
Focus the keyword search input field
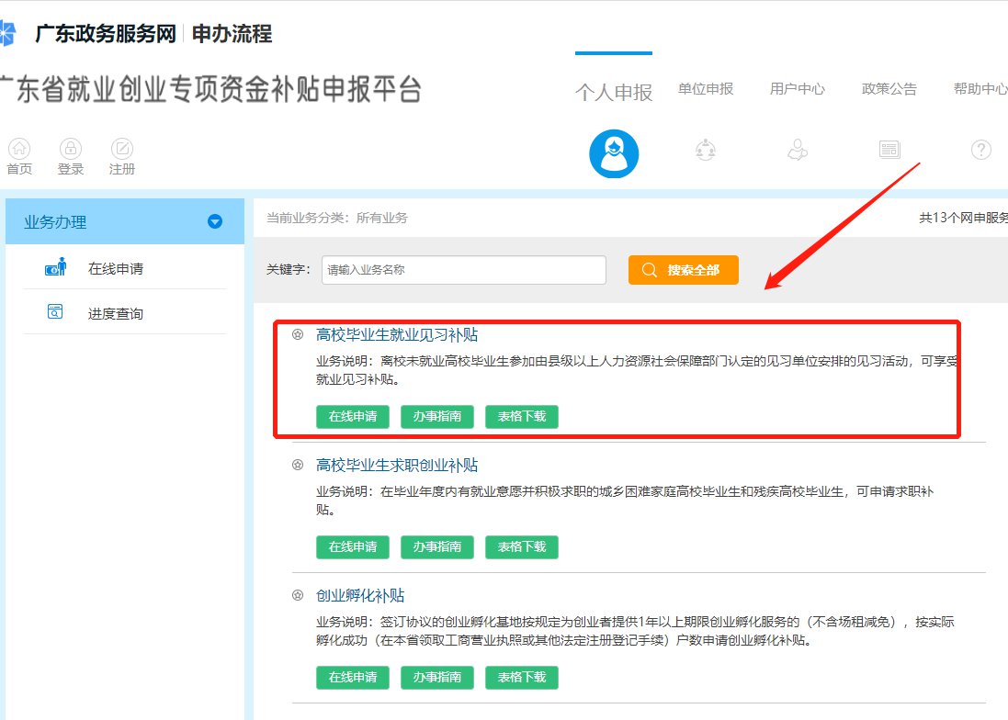463,270
